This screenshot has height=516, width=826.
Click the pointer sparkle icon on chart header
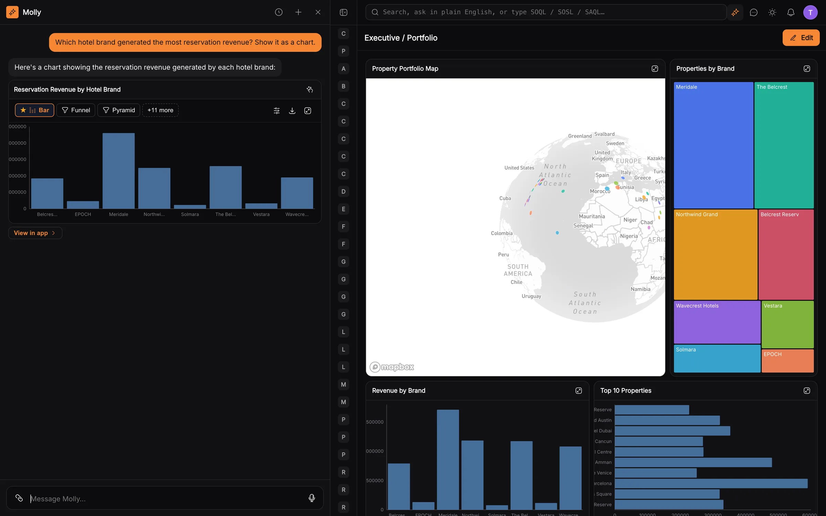click(310, 89)
